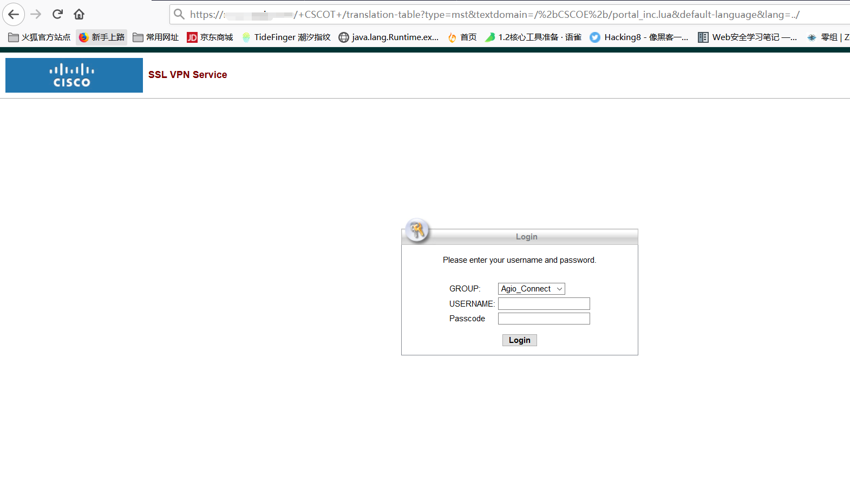
Task: Open the 京东商城 JD bookmark
Action: coord(210,37)
